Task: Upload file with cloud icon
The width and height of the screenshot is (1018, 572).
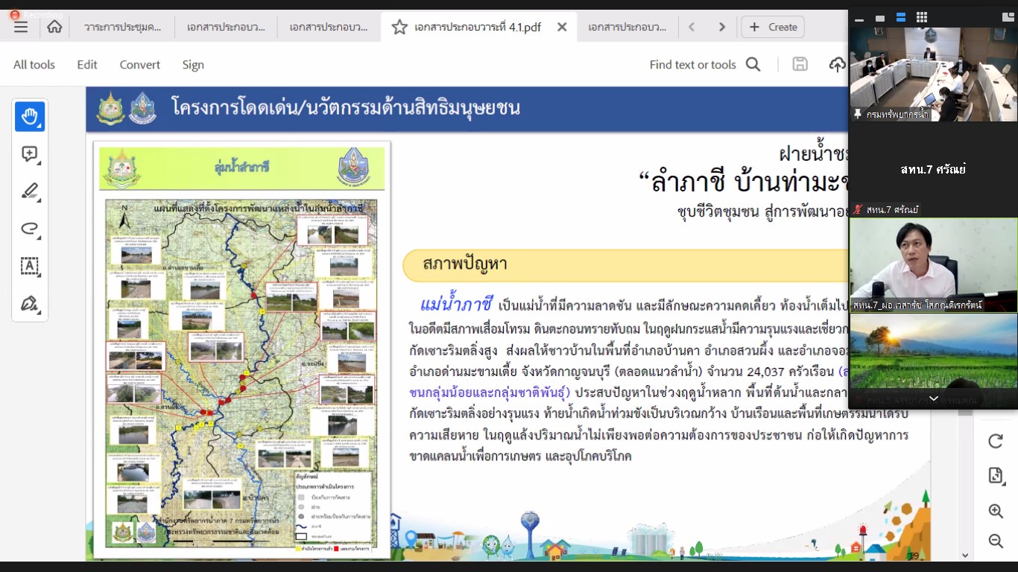Action: [x=837, y=65]
